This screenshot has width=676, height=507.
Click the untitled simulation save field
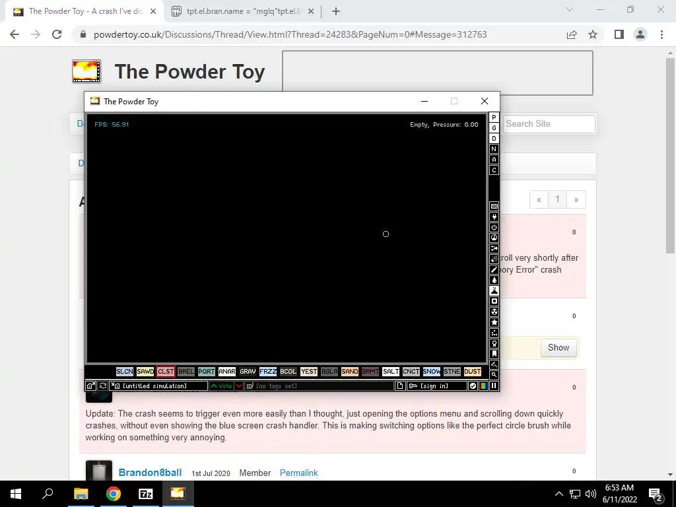(158, 386)
